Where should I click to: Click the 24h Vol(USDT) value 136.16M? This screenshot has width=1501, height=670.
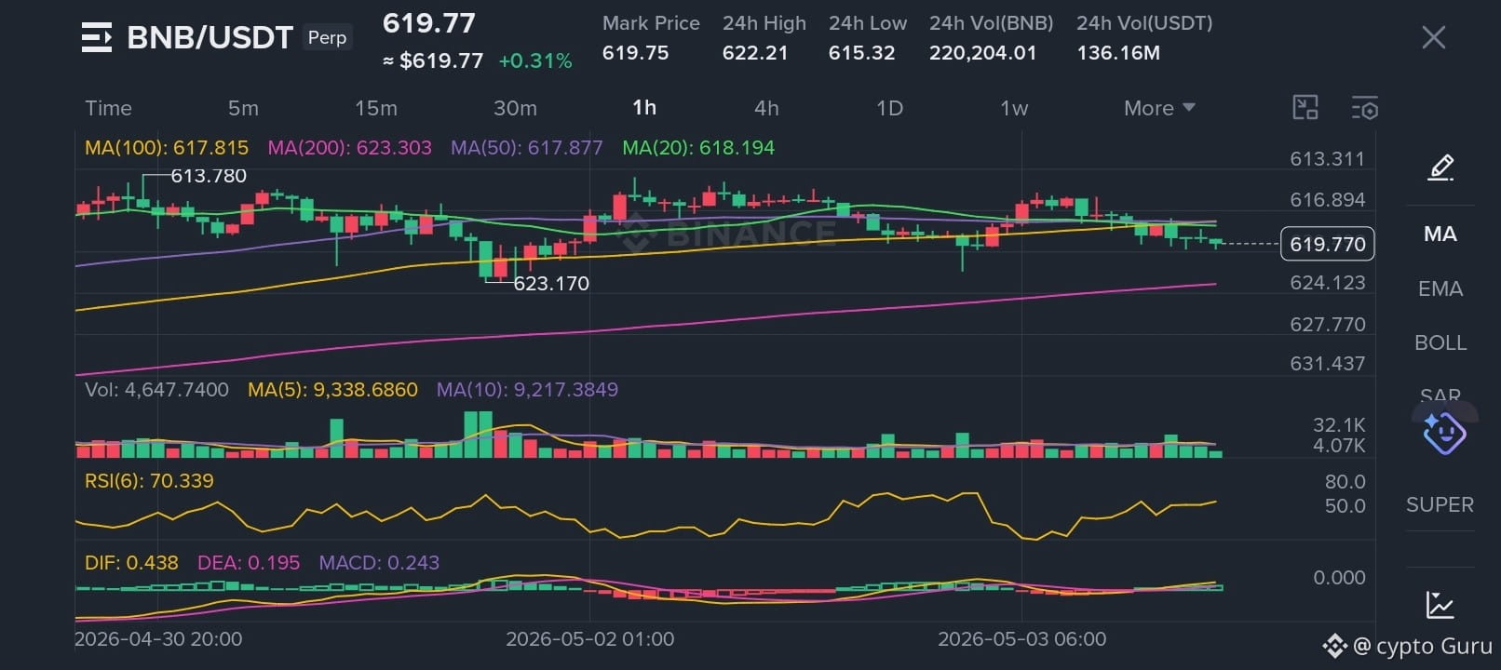[x=1118, y=53]
